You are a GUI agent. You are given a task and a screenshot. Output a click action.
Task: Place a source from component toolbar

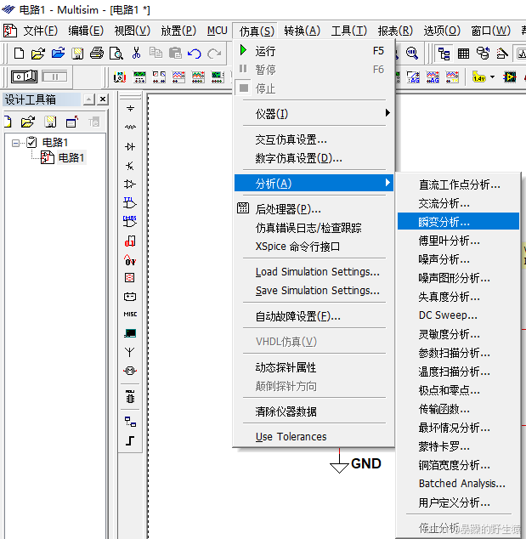pos(130,109)
